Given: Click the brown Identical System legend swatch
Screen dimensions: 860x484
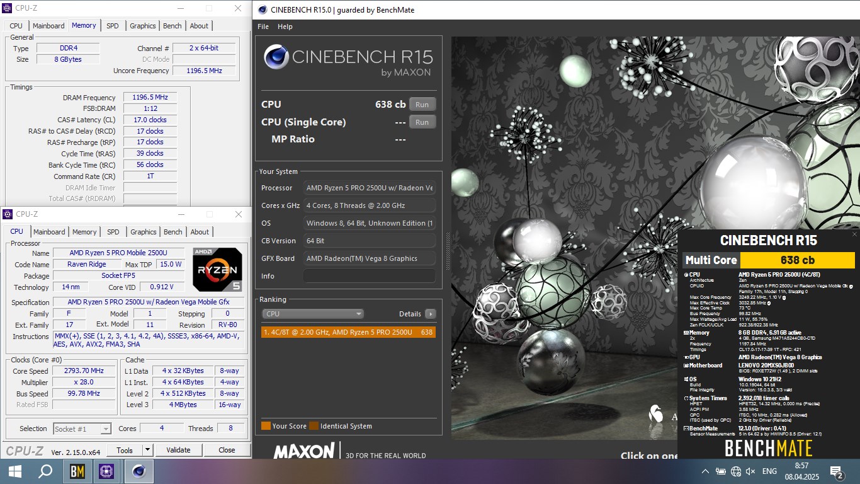Looking at the screenshot, I should 314,426.
